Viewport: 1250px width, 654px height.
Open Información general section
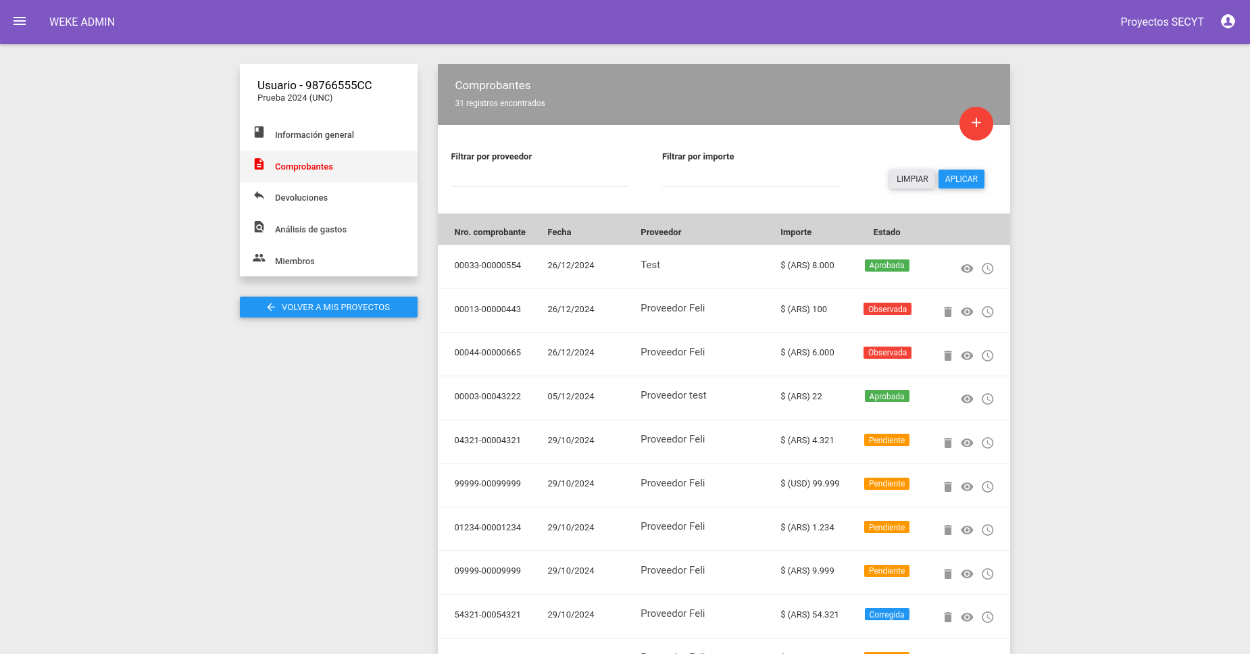tap(328, 134)
